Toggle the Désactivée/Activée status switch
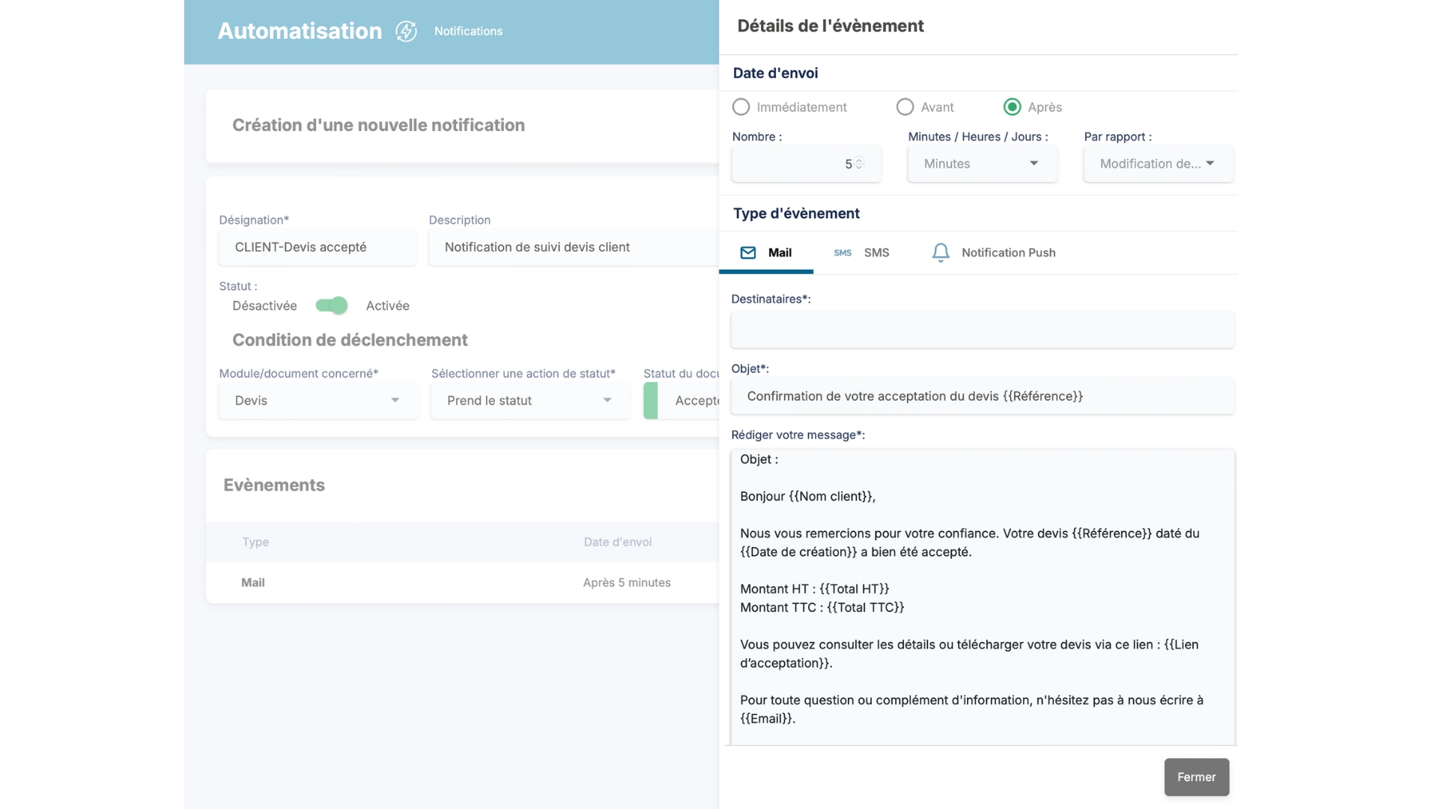1438x809 pixels. [x=331, y=306]
